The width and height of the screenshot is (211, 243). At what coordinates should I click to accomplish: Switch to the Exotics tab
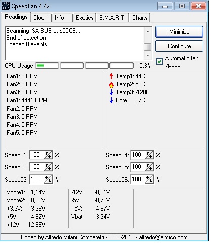pyautogui.click(x=85, y=18)
